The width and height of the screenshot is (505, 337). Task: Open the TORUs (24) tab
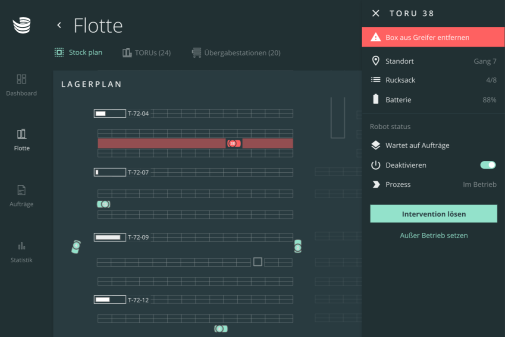point(147,53)
